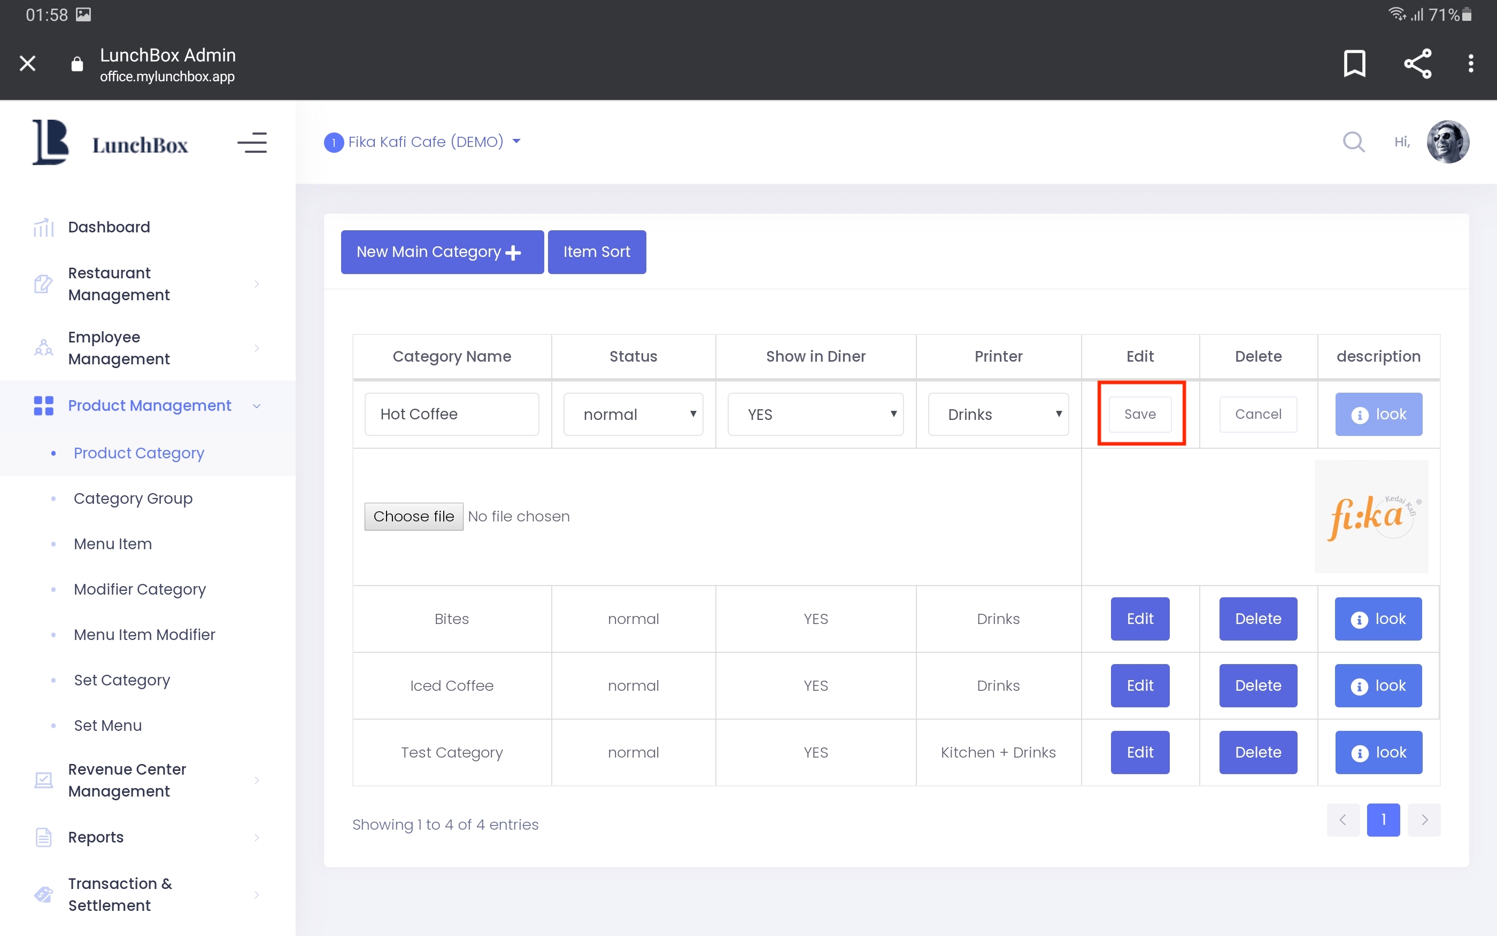Open the Dashboard menu item

pos(109,227)
